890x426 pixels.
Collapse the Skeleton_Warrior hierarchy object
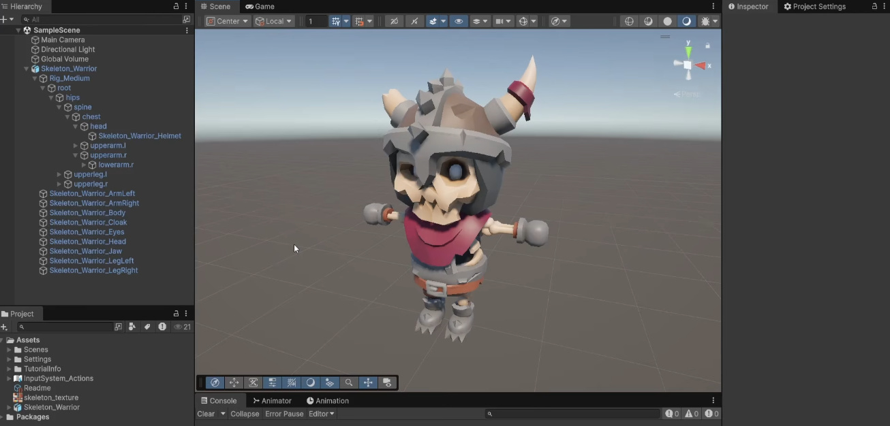pos(27,69)
